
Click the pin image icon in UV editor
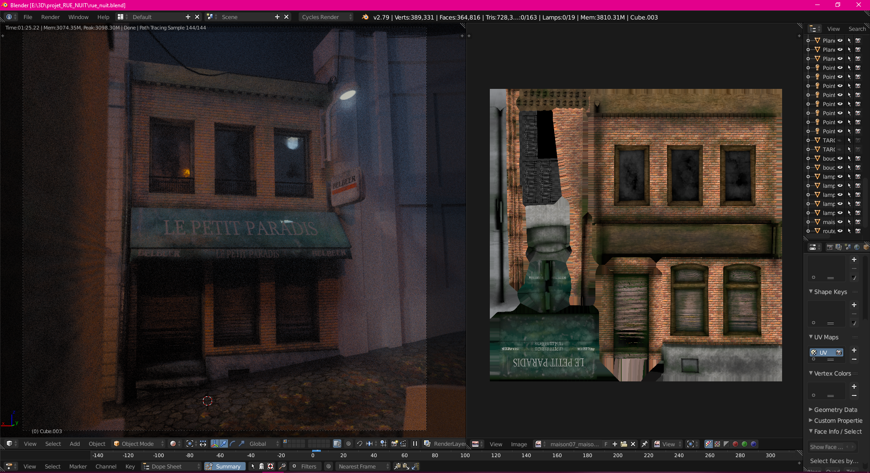tap(644, 444)
